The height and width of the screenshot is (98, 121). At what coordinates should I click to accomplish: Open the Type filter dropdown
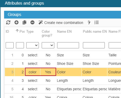pyautogui.click(x=32, y=45)
